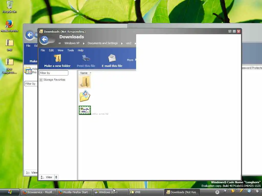Open Recycle Bin desktop icon
The width and height of the screenshot is (262, 196).
coord(9,7)
